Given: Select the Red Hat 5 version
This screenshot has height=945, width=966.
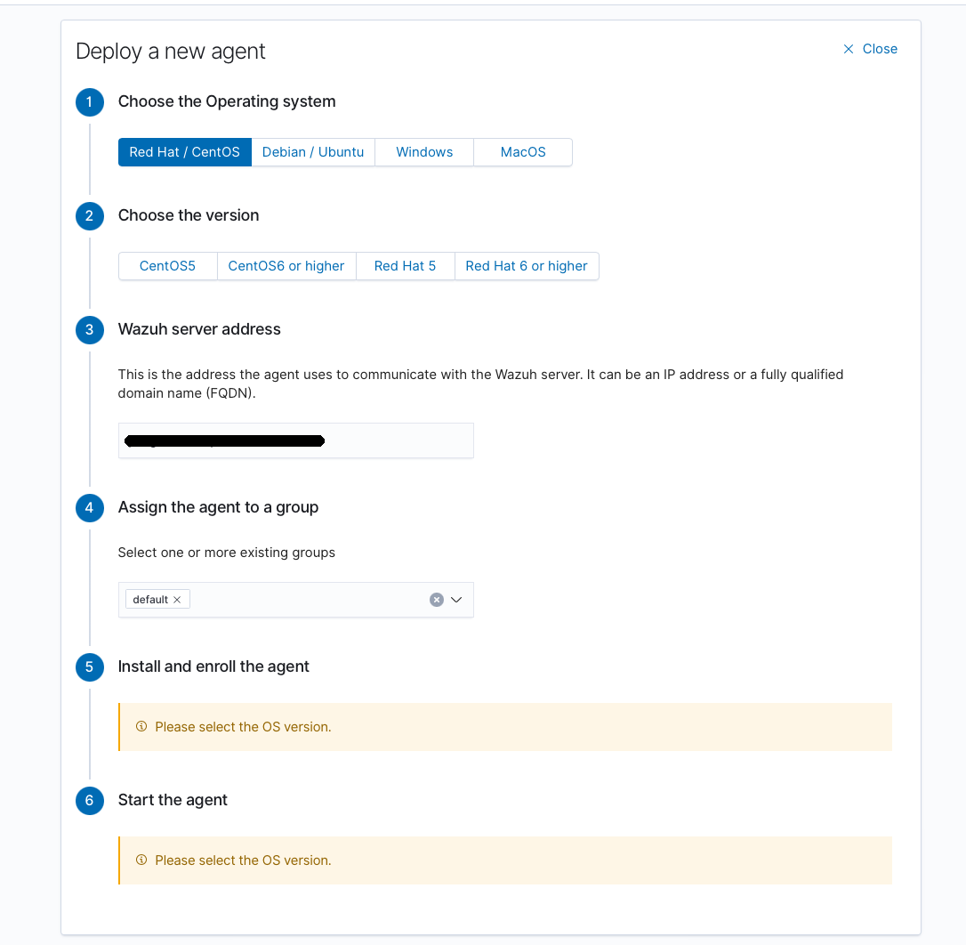Looking at the screenshot, I should tap(405, 266).
